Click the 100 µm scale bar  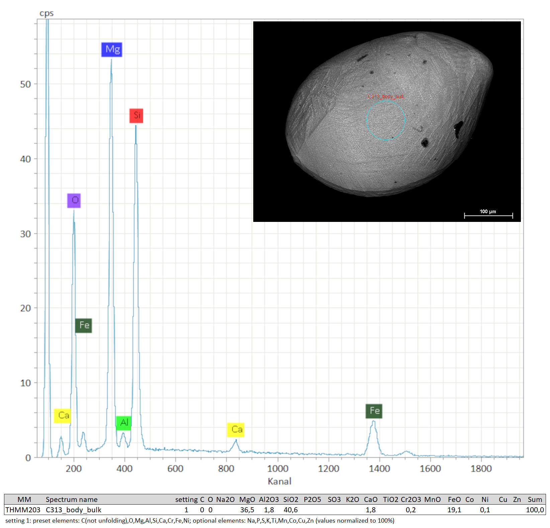coord(488,215)
